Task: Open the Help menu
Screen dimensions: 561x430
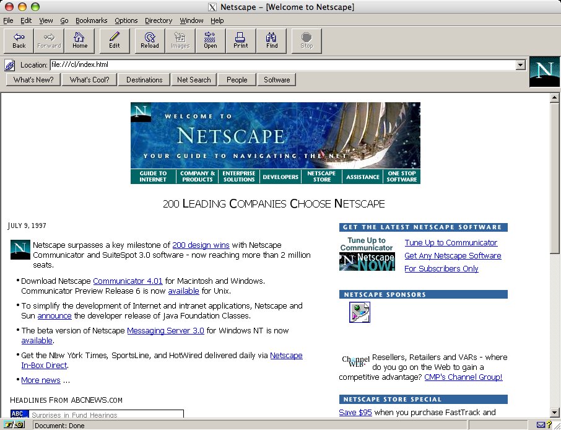Action: (217, 20)
